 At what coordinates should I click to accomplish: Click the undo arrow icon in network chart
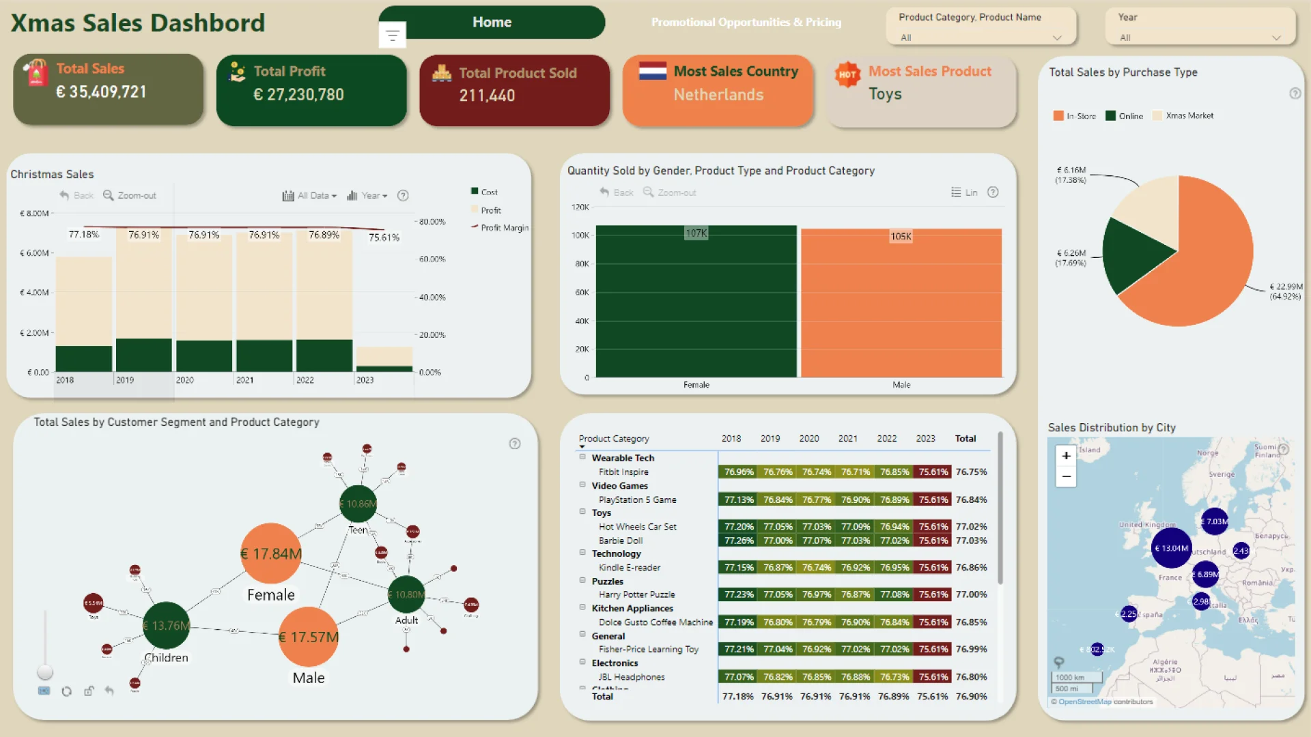click(x=109, y=691)
